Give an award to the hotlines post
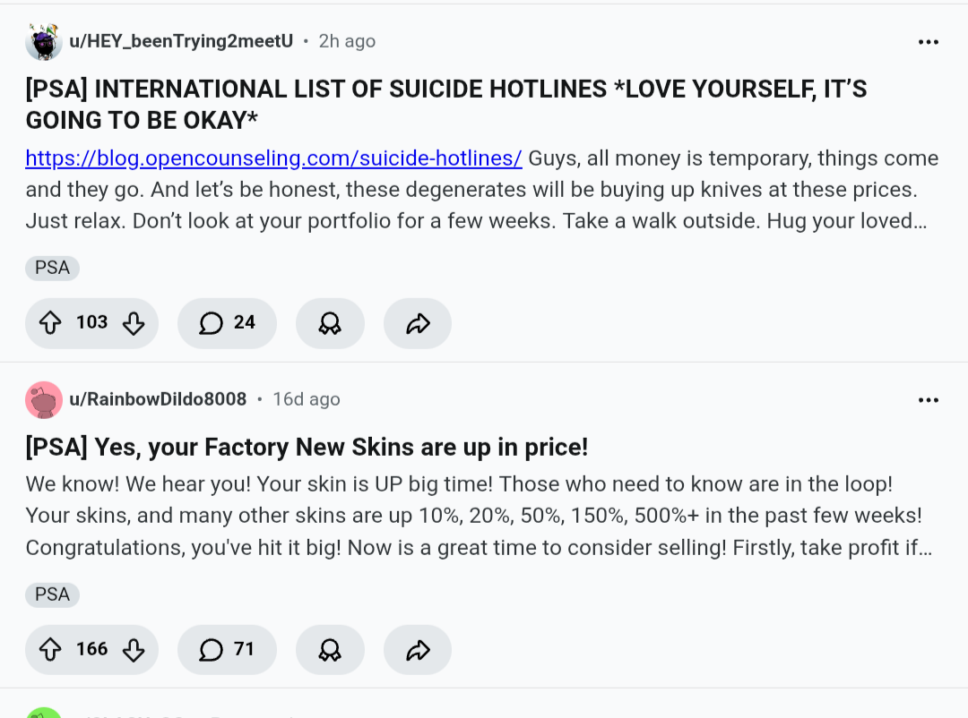The width and height of the screenshot is (968, 718). (x=330, y=323)
